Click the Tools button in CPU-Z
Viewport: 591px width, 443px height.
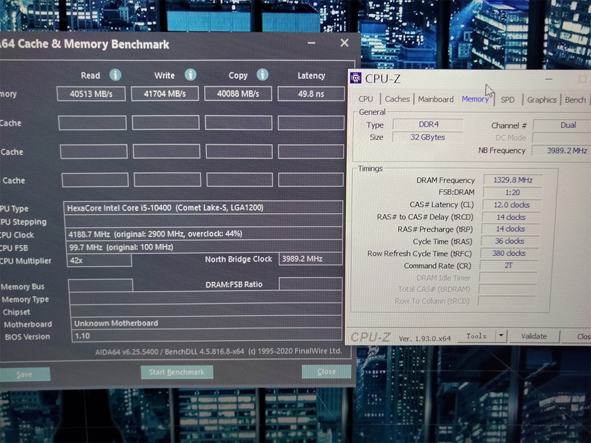[476, 336]
